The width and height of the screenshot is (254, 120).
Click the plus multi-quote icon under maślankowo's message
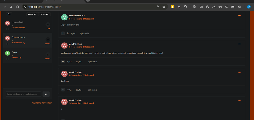[63, 33]
